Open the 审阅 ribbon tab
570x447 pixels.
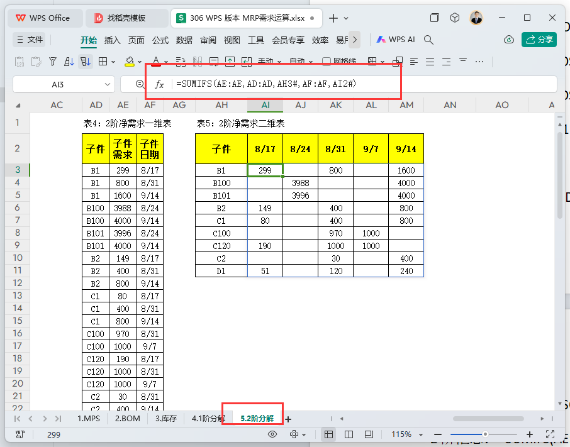tap(208, 40)
